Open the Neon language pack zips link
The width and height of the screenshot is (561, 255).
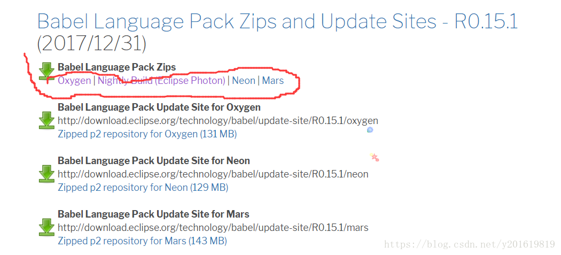(x=243, y=81)
